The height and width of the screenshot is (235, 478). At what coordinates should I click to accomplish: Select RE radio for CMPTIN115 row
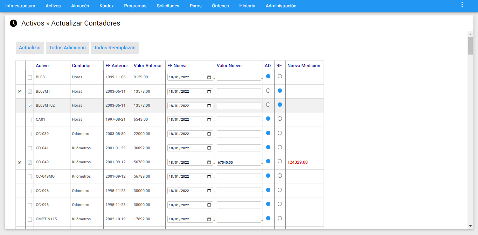tap(280, 218)
